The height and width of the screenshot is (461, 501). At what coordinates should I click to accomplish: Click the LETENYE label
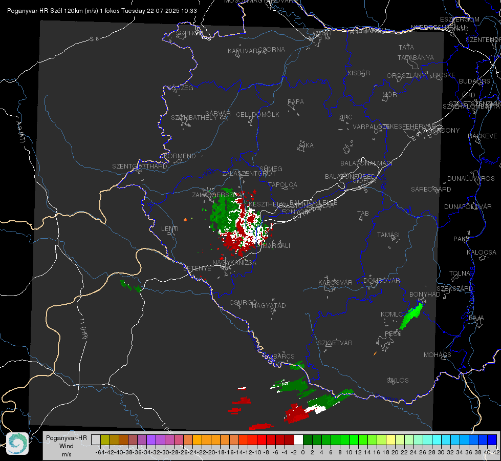pyautogui.click(x=197, y=268)
